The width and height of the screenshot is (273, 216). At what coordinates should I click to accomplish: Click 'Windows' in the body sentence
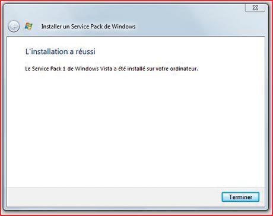coord(87,69)
